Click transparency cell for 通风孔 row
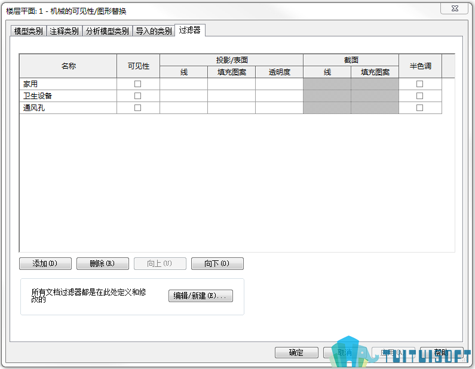The image size is (475, 369). [x=279, y=107]
